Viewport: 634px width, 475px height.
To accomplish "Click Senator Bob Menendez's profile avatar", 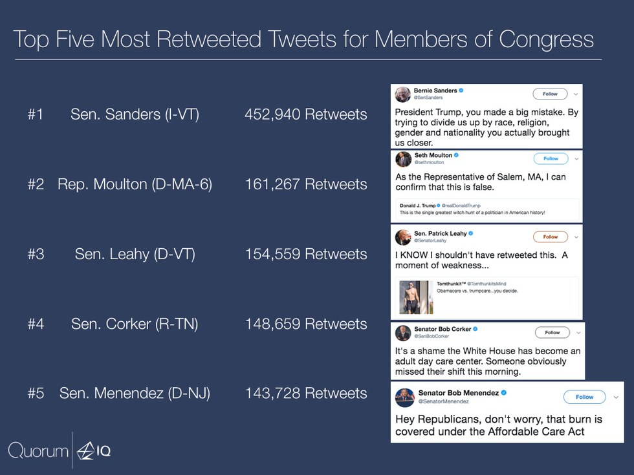I will pos(404,397).
